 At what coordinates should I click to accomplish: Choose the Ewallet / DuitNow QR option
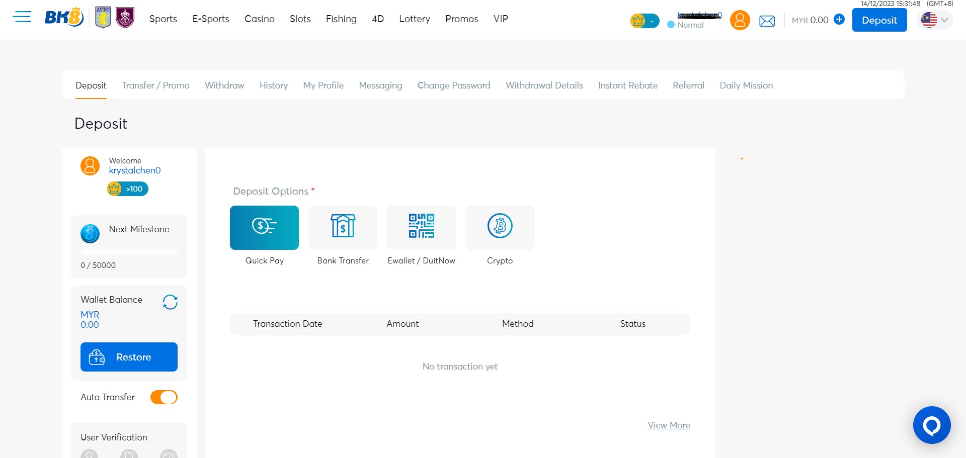[421, 227]
